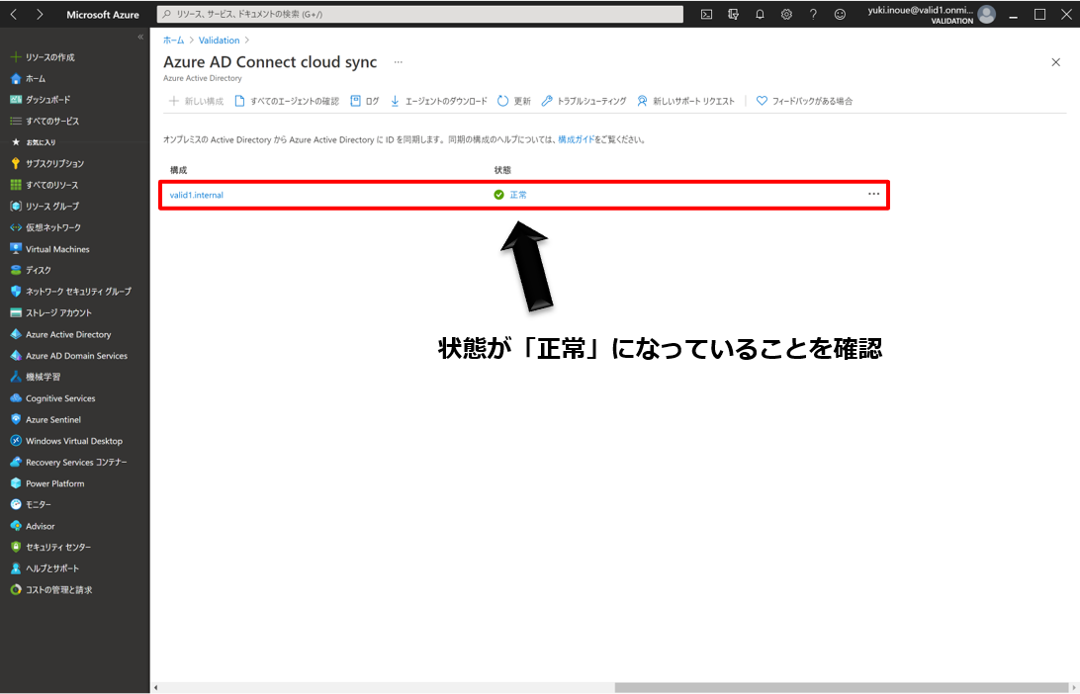Open the ellipsis next to page title
The image size is (1080, 694).
[399, 62]
